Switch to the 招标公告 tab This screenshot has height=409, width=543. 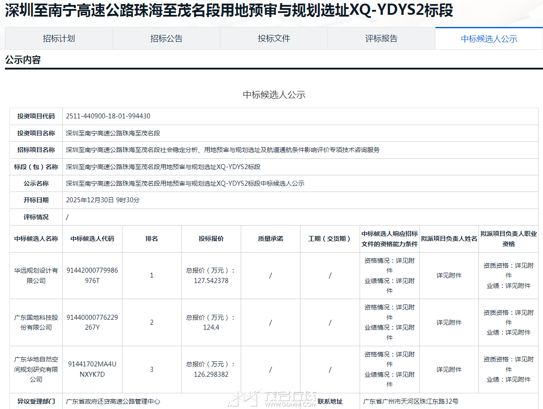[166, 39]
